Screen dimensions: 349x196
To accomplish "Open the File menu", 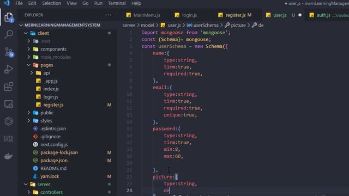I will tap(19, 3).
